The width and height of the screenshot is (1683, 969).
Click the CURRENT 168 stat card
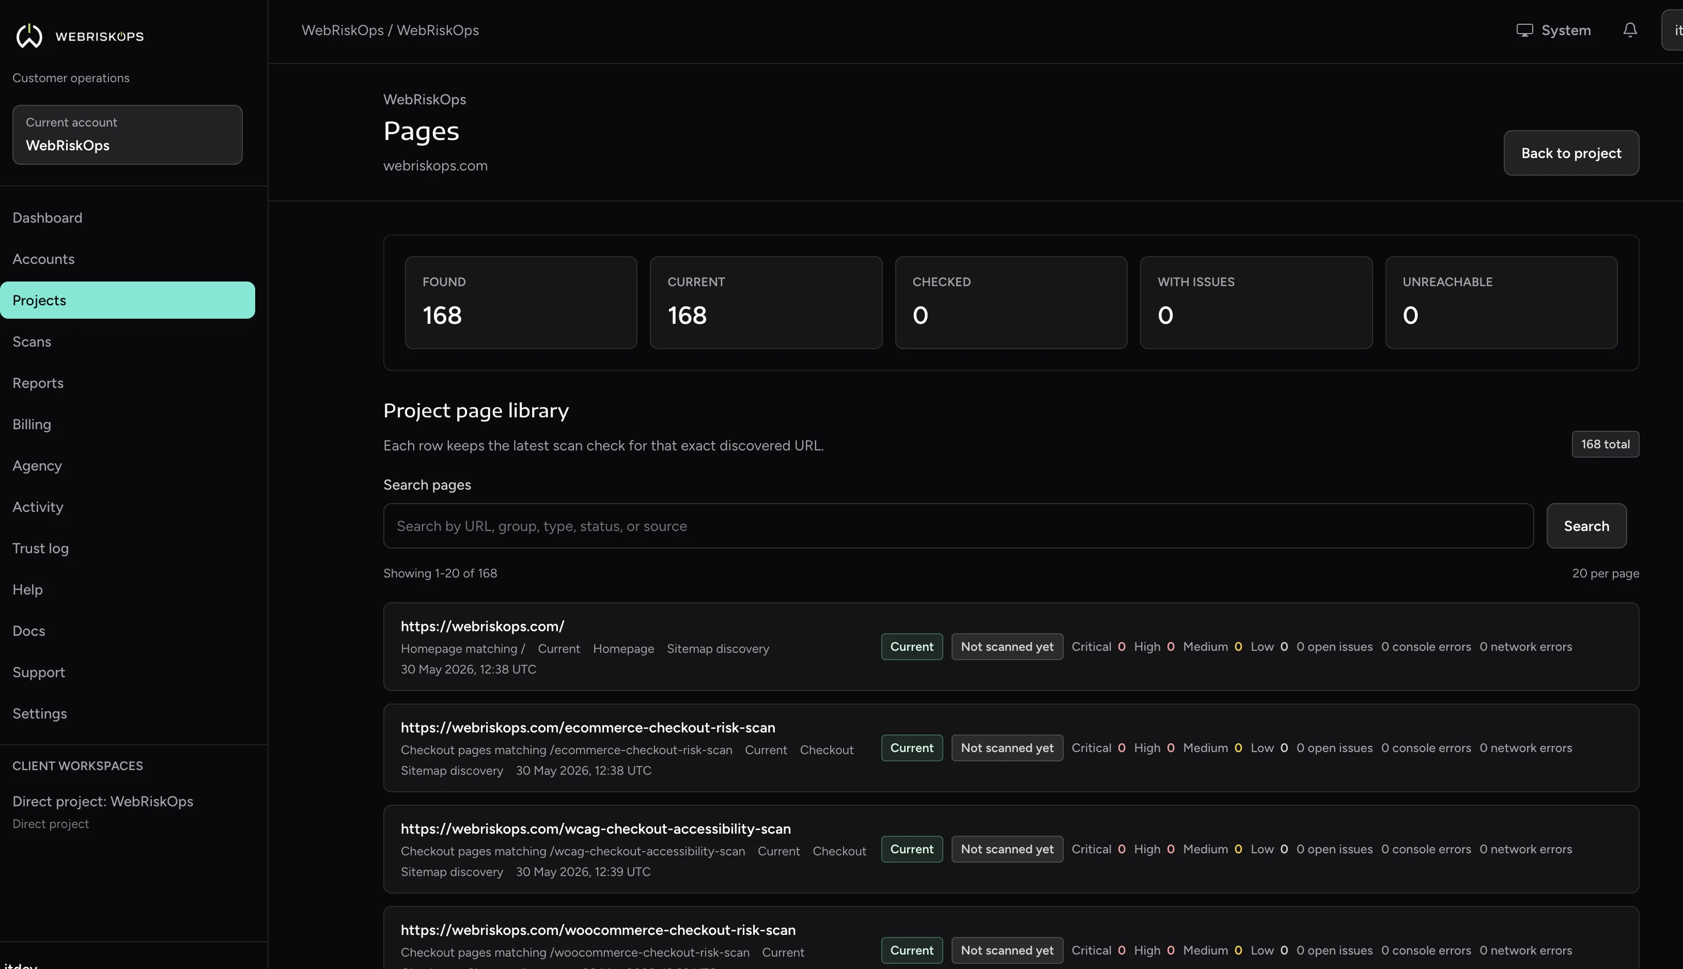(x=766, y=303)
